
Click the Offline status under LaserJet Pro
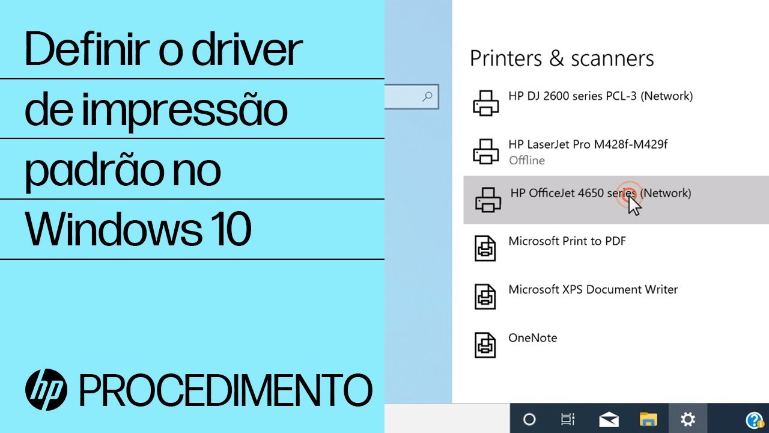527,161
